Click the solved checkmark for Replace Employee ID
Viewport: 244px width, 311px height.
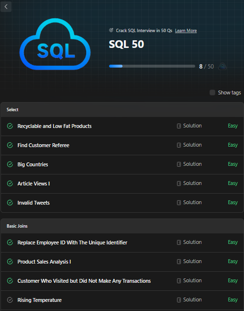point(10,242)
